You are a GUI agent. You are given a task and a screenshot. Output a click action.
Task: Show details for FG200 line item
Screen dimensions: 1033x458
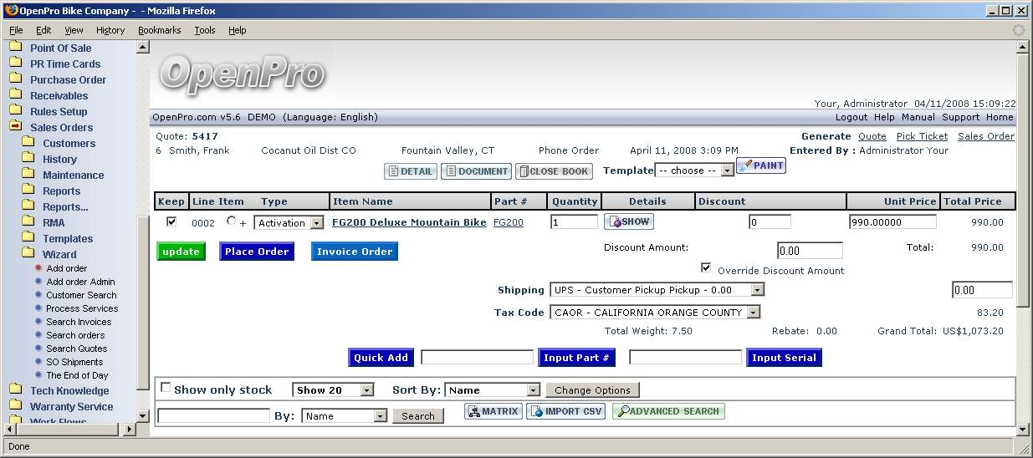pyautogui.click(x=629, y=222)
